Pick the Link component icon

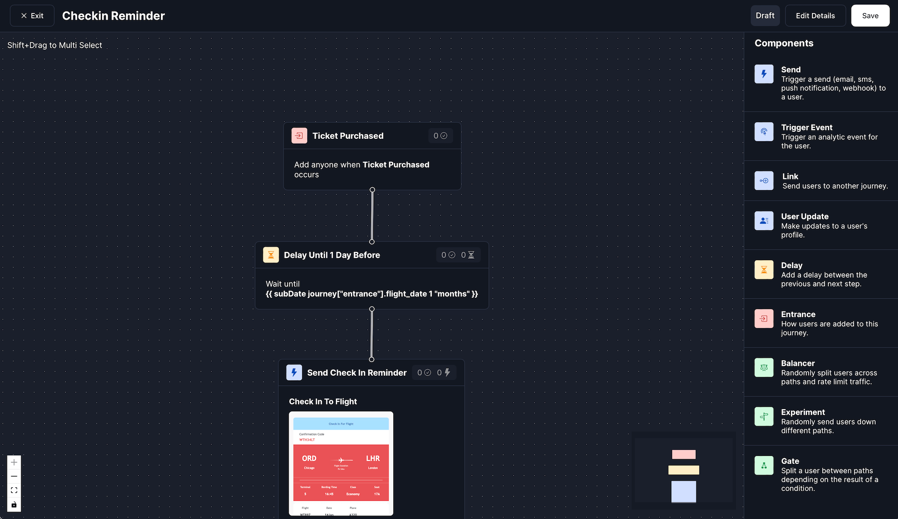(764, 181)
